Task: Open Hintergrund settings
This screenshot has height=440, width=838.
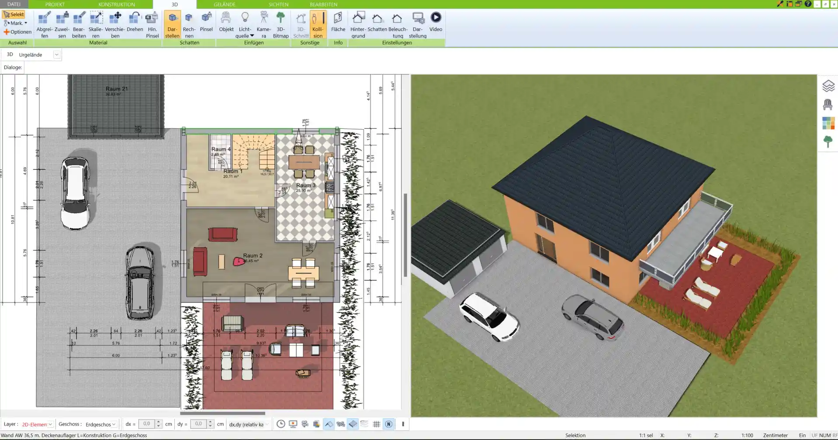Action: (x=358, y=25)
